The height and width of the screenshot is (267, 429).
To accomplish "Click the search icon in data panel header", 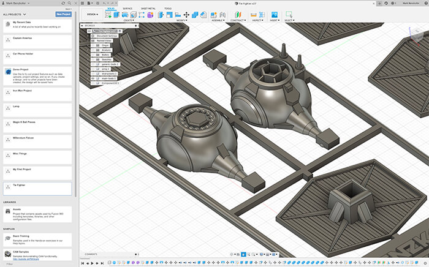I will [x=69, y=3].
